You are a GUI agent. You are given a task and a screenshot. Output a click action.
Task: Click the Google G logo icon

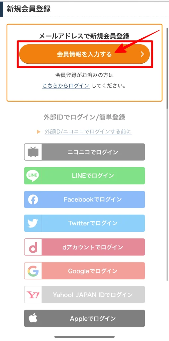[x=33, y=271]
